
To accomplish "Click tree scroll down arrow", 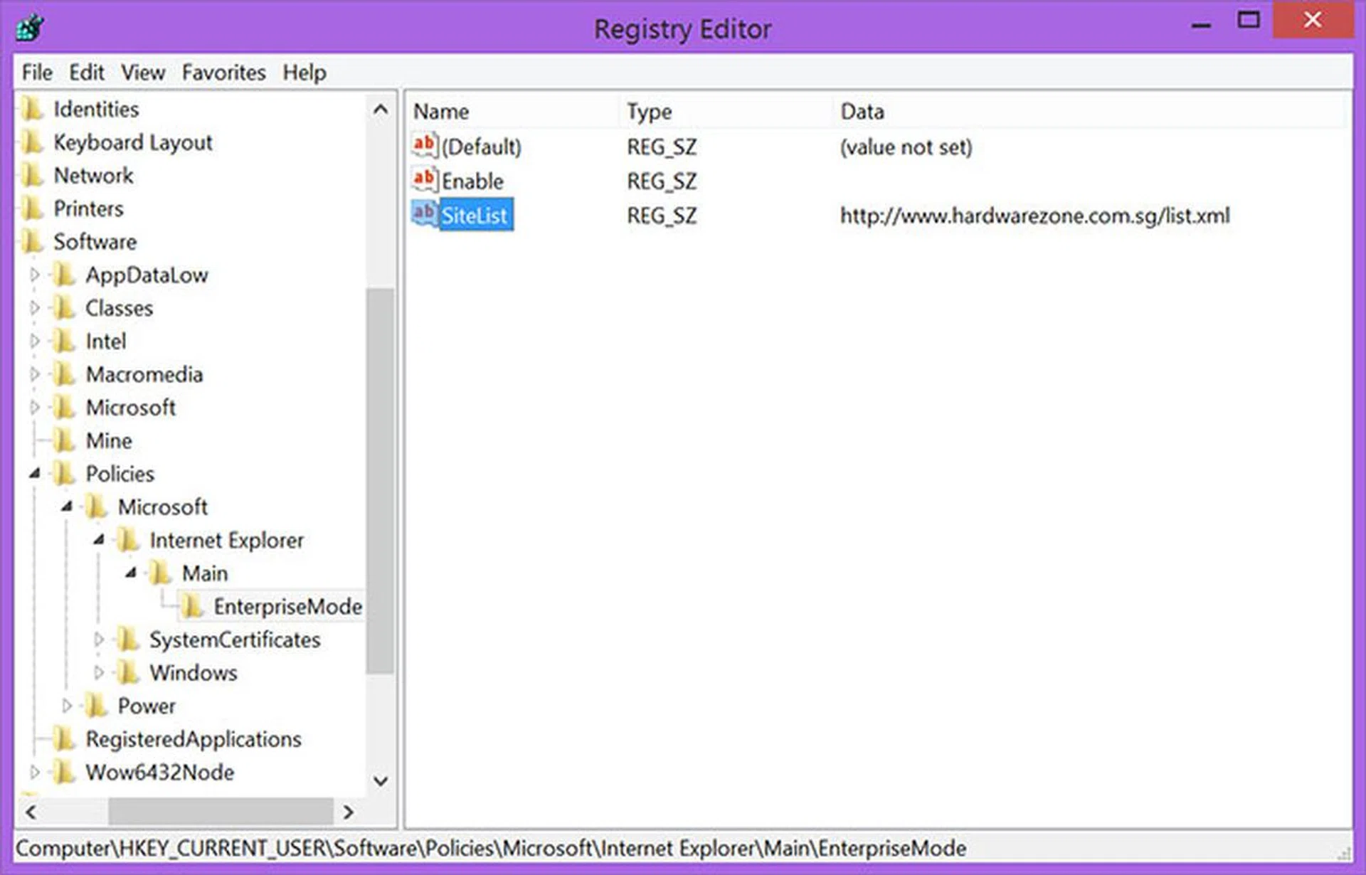I will point(381,781).
